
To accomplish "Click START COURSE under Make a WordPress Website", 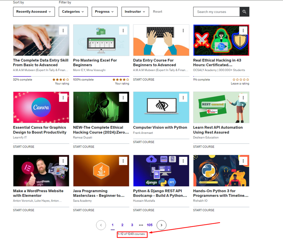I will click(24, 210).
